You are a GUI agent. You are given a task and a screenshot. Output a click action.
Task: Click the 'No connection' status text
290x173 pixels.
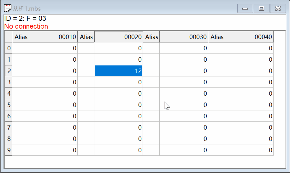26,26
